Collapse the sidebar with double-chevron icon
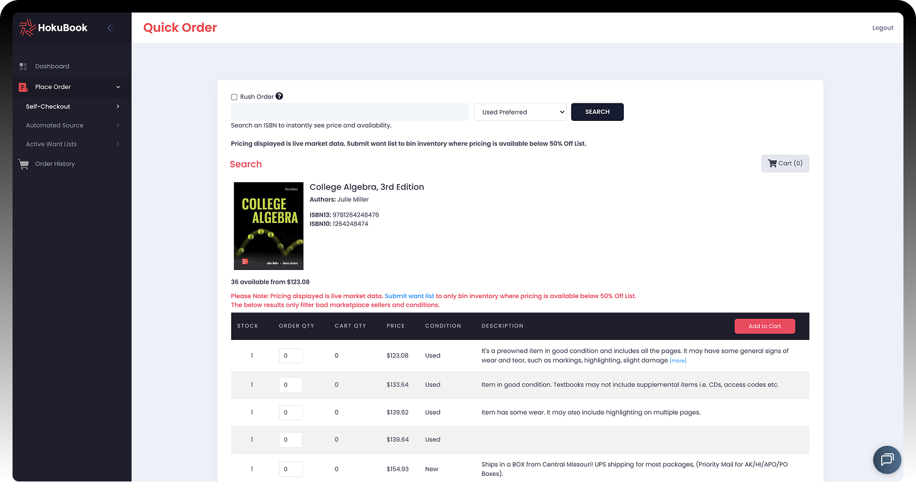This screenshot has width=916, height=494. tap(111, 28)
